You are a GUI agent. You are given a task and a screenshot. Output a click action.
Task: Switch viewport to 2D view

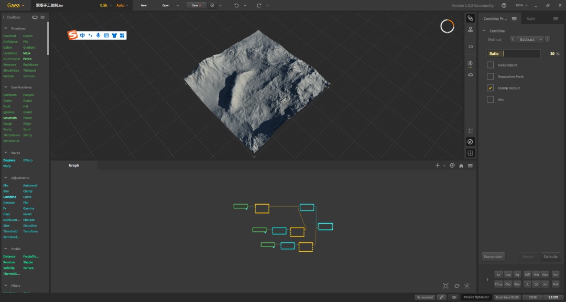coord(470,47)
